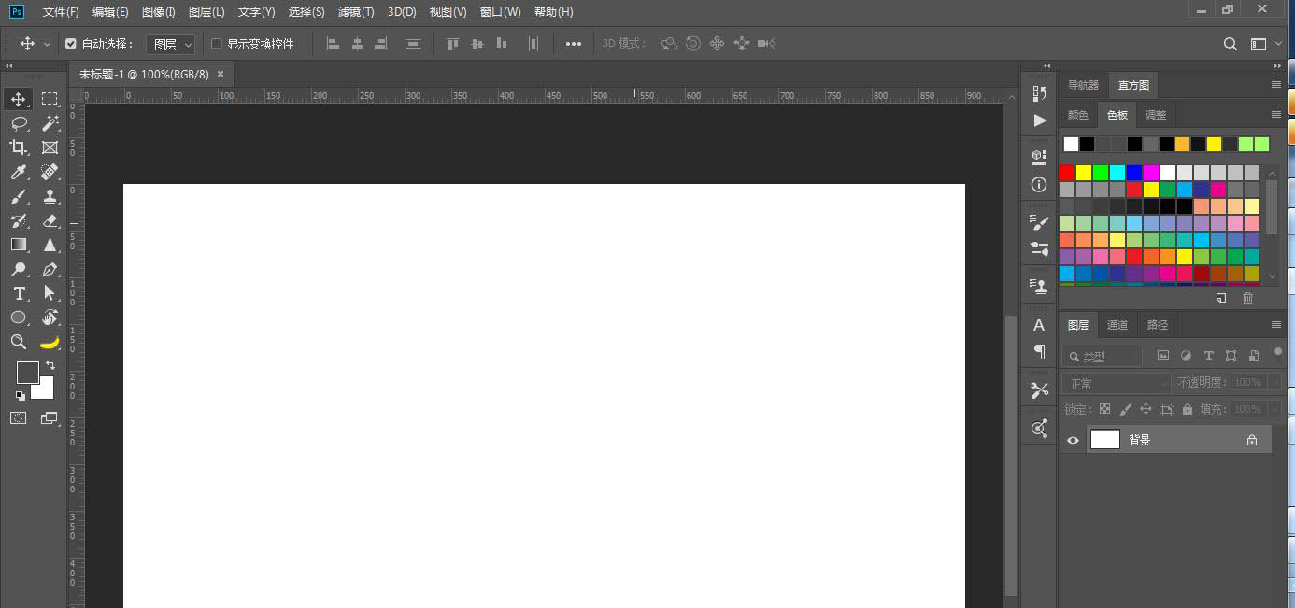Select the Rectangular Marquee tool
This screenshot has height=608, width=1295.
click(50, 99)
